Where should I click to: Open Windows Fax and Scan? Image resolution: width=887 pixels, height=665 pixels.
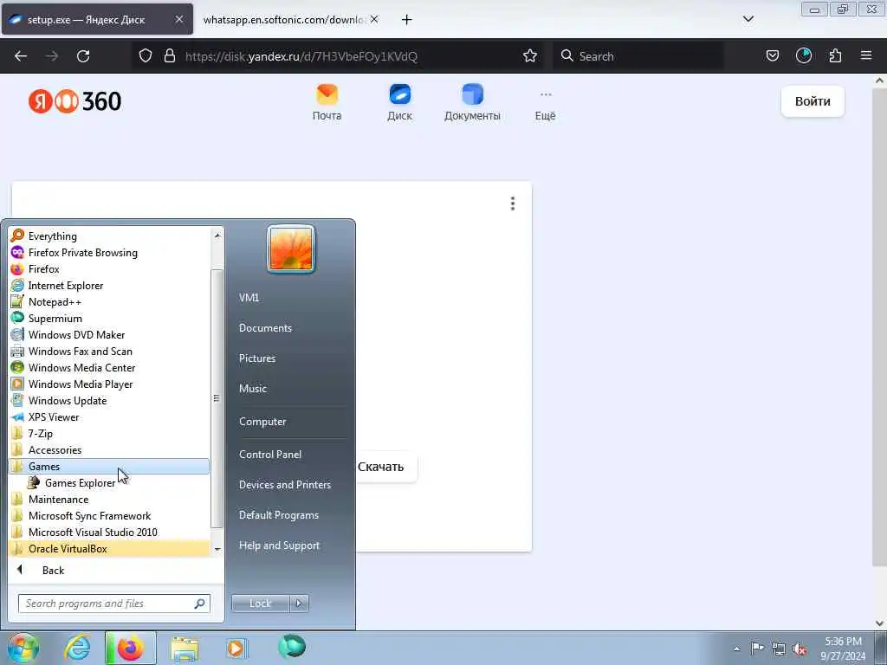[x=109, y=352]
